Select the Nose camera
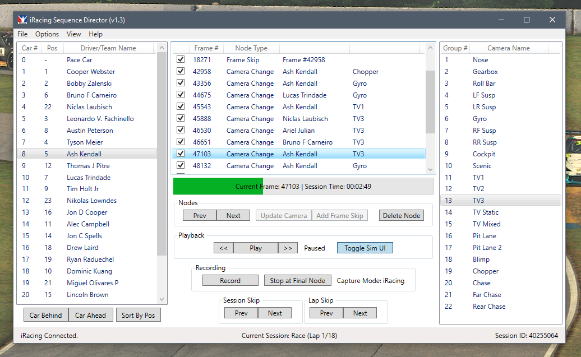The image size is (581, 357). [x=501, y=59]
